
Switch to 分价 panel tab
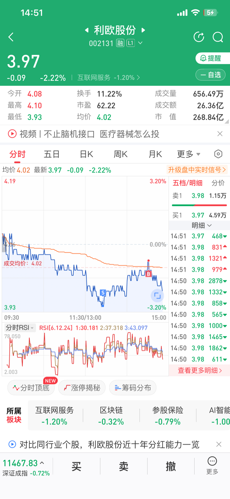click(x=218, y=183)
